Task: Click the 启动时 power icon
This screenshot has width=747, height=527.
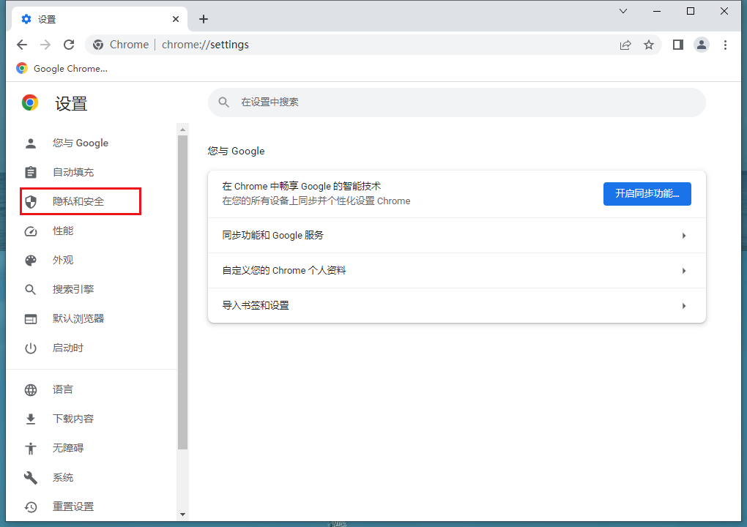Action: 30,348
